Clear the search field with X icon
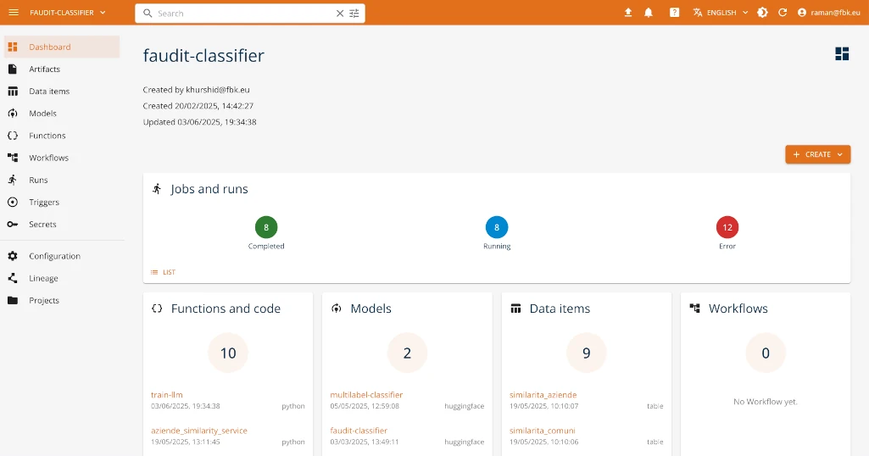 coord(340,14)
